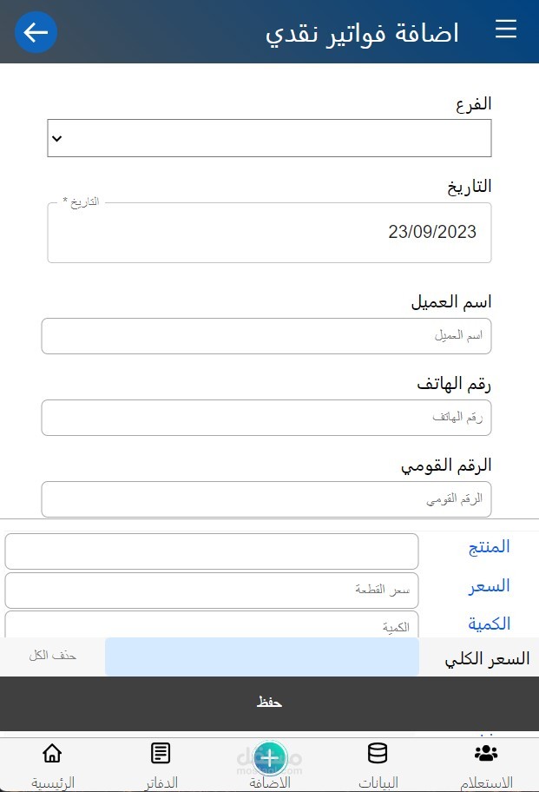
Task: Expand the الفرع branch dropdown
Action: [x=269, y=138]
